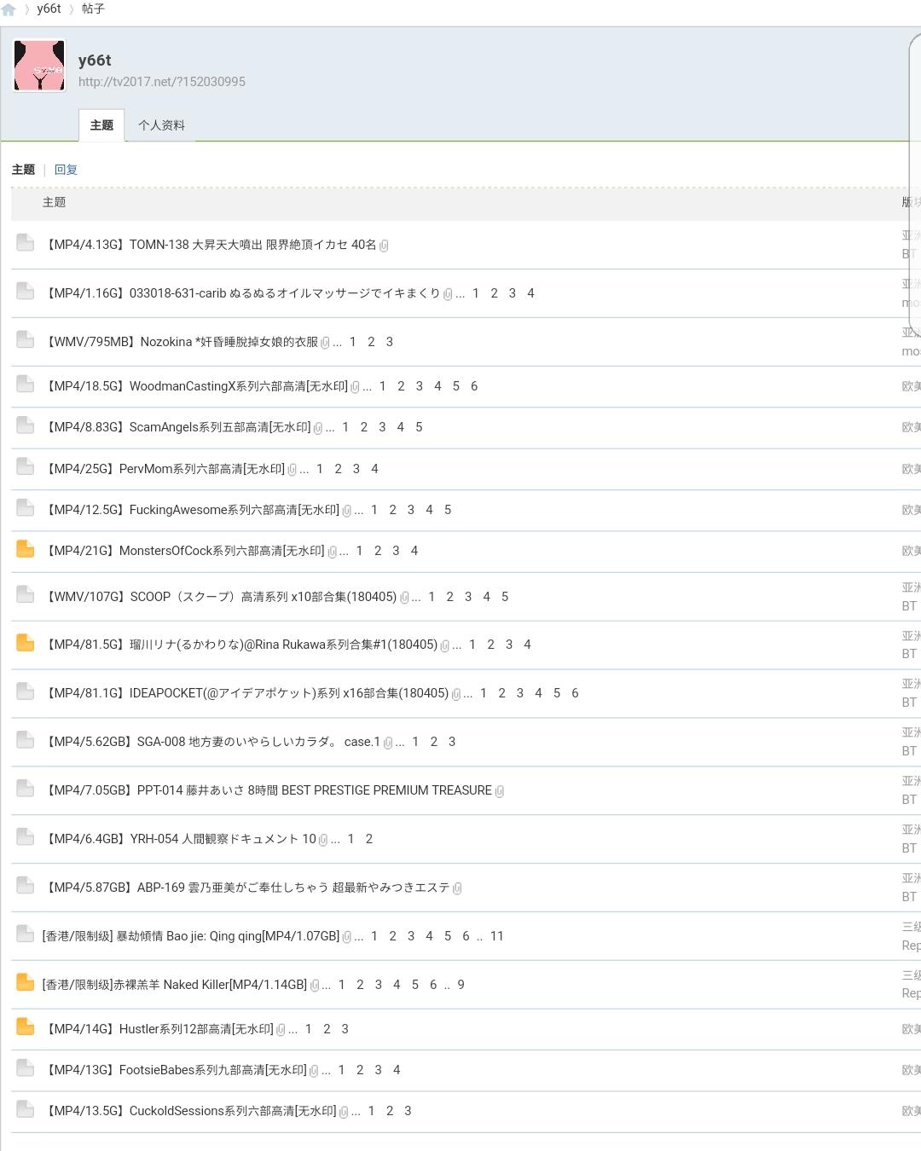Open the WMV/107G SCOOP thread title
Screen dimensions: 921x1151
pyautogui.click(x=222, y=597)
